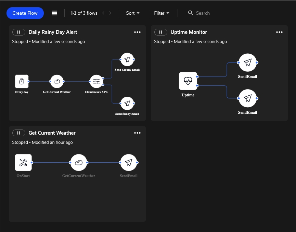
Task: Click the Search flows input field
Action: coord(212,13)
